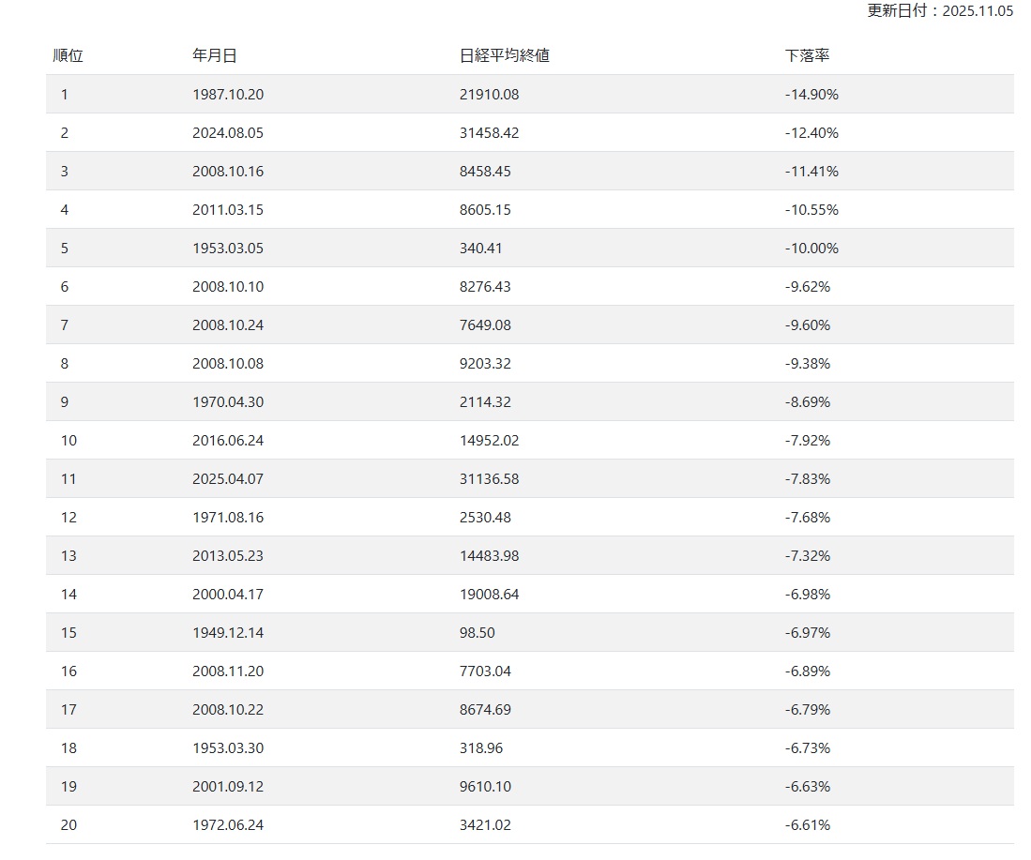Screen dimensions: 1031x860
Task: Click the closing value 98.50
Action: 478,633
